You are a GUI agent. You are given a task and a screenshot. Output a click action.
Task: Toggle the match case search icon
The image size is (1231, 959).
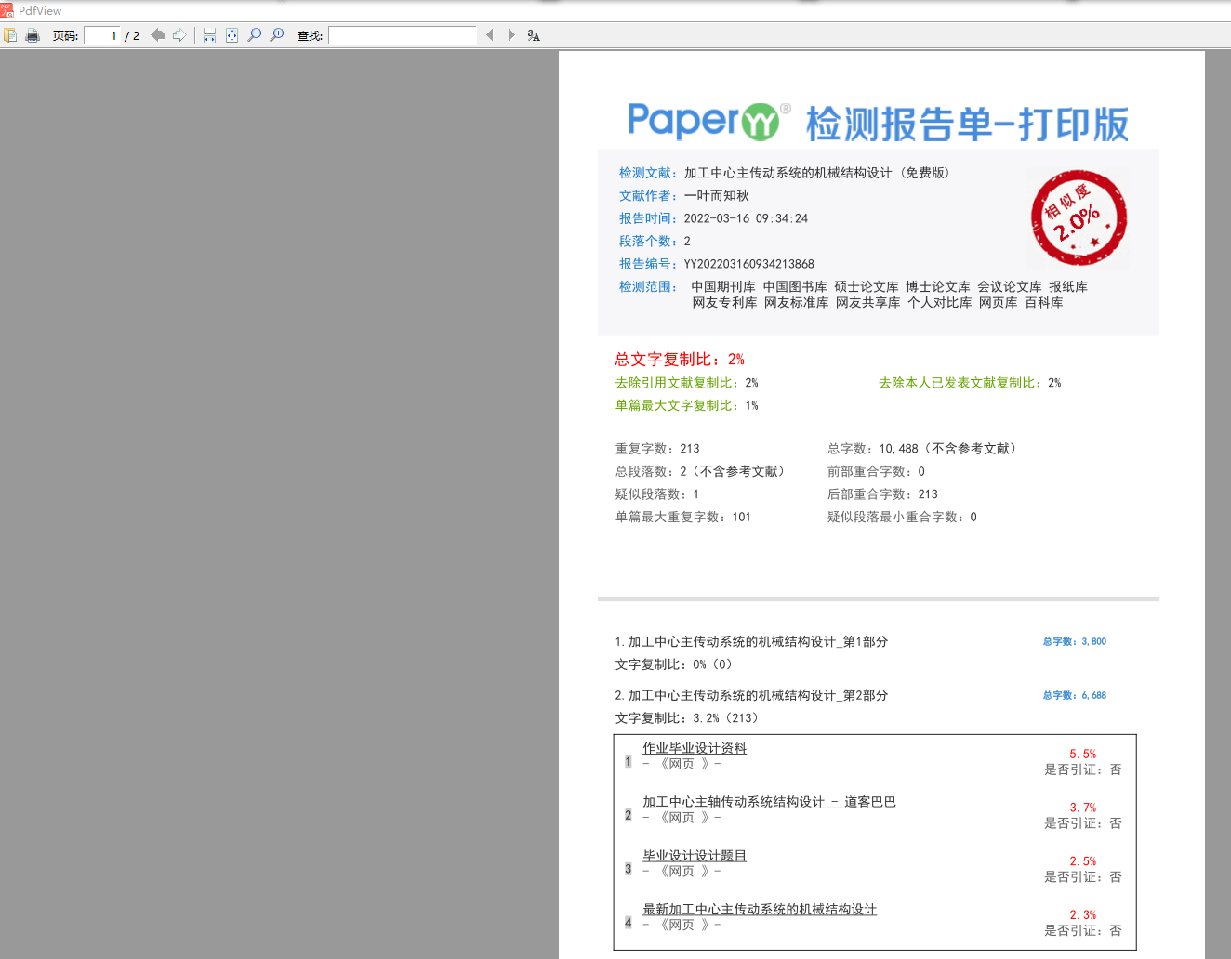click(x=534, y=35)
